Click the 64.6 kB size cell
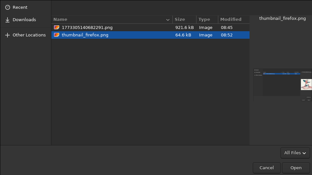 pyautogui.click(x=183, y=35)
